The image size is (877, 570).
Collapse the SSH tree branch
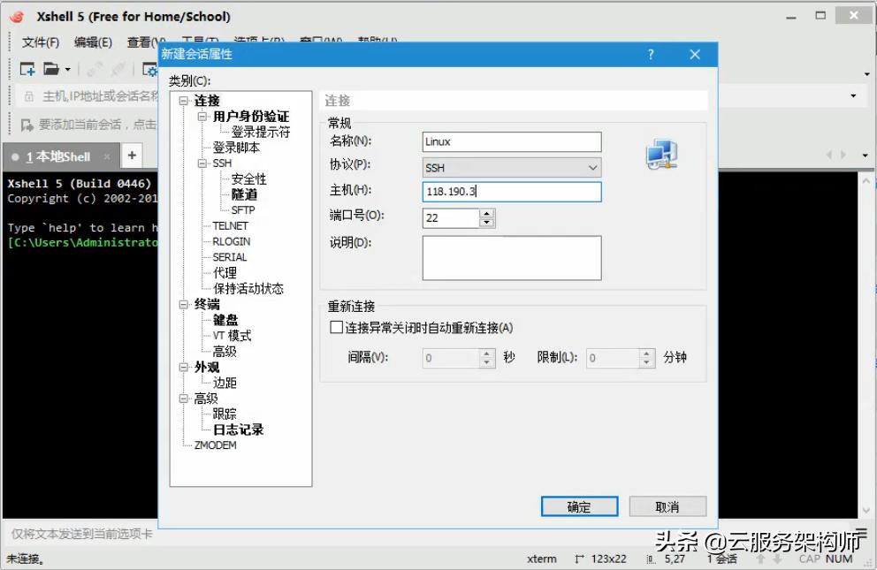tap(202, 163)
